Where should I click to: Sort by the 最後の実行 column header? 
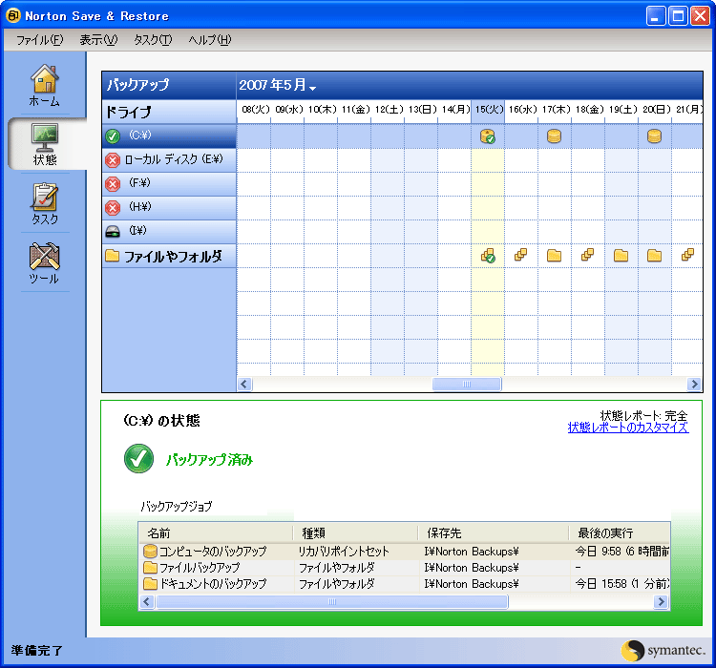tap(620, 533)
